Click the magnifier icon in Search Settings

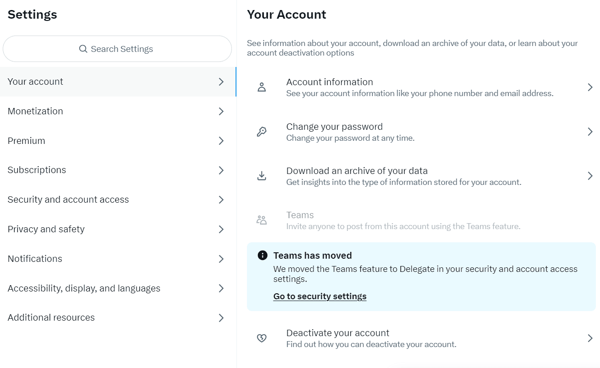point(83,49)
